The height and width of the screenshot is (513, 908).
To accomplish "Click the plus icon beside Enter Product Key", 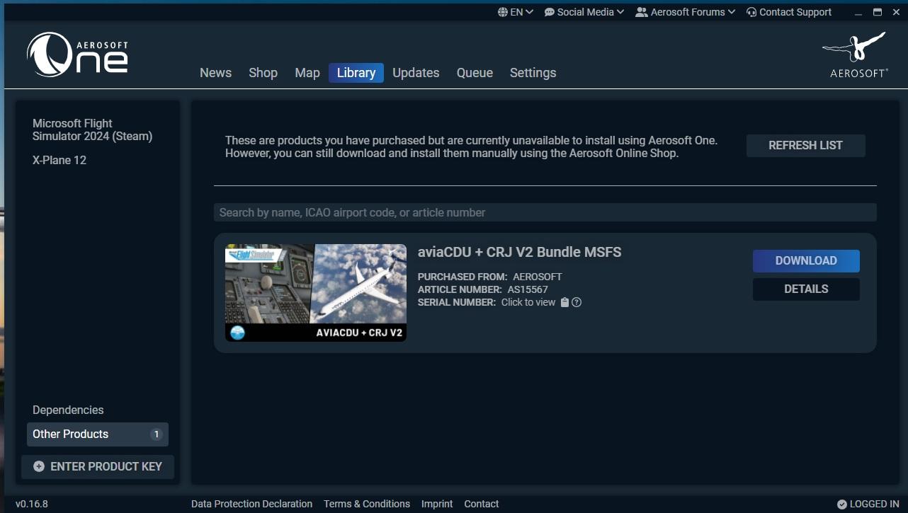I will (x=39, y=466).
